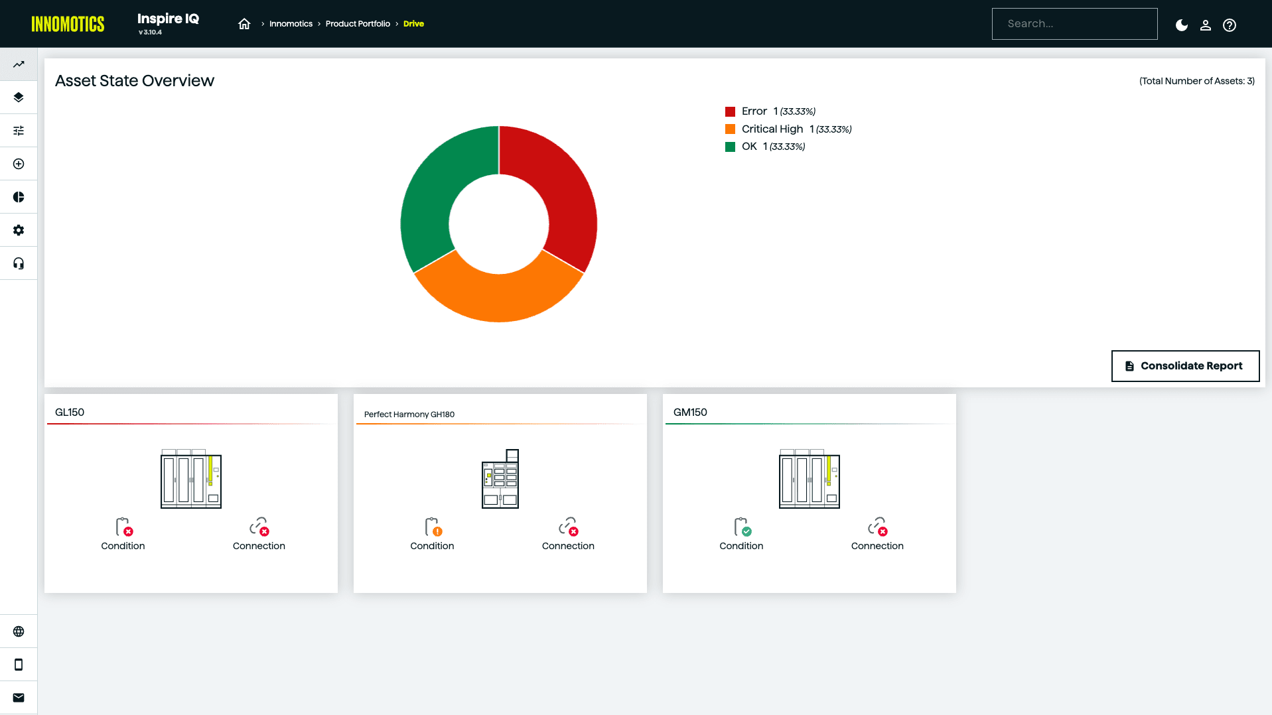Image resolution: width=1272 pixels, height=715 pixels.
Task: Navigate to Product Portfolio breadcrumb
Action: (x=358, y=24)
